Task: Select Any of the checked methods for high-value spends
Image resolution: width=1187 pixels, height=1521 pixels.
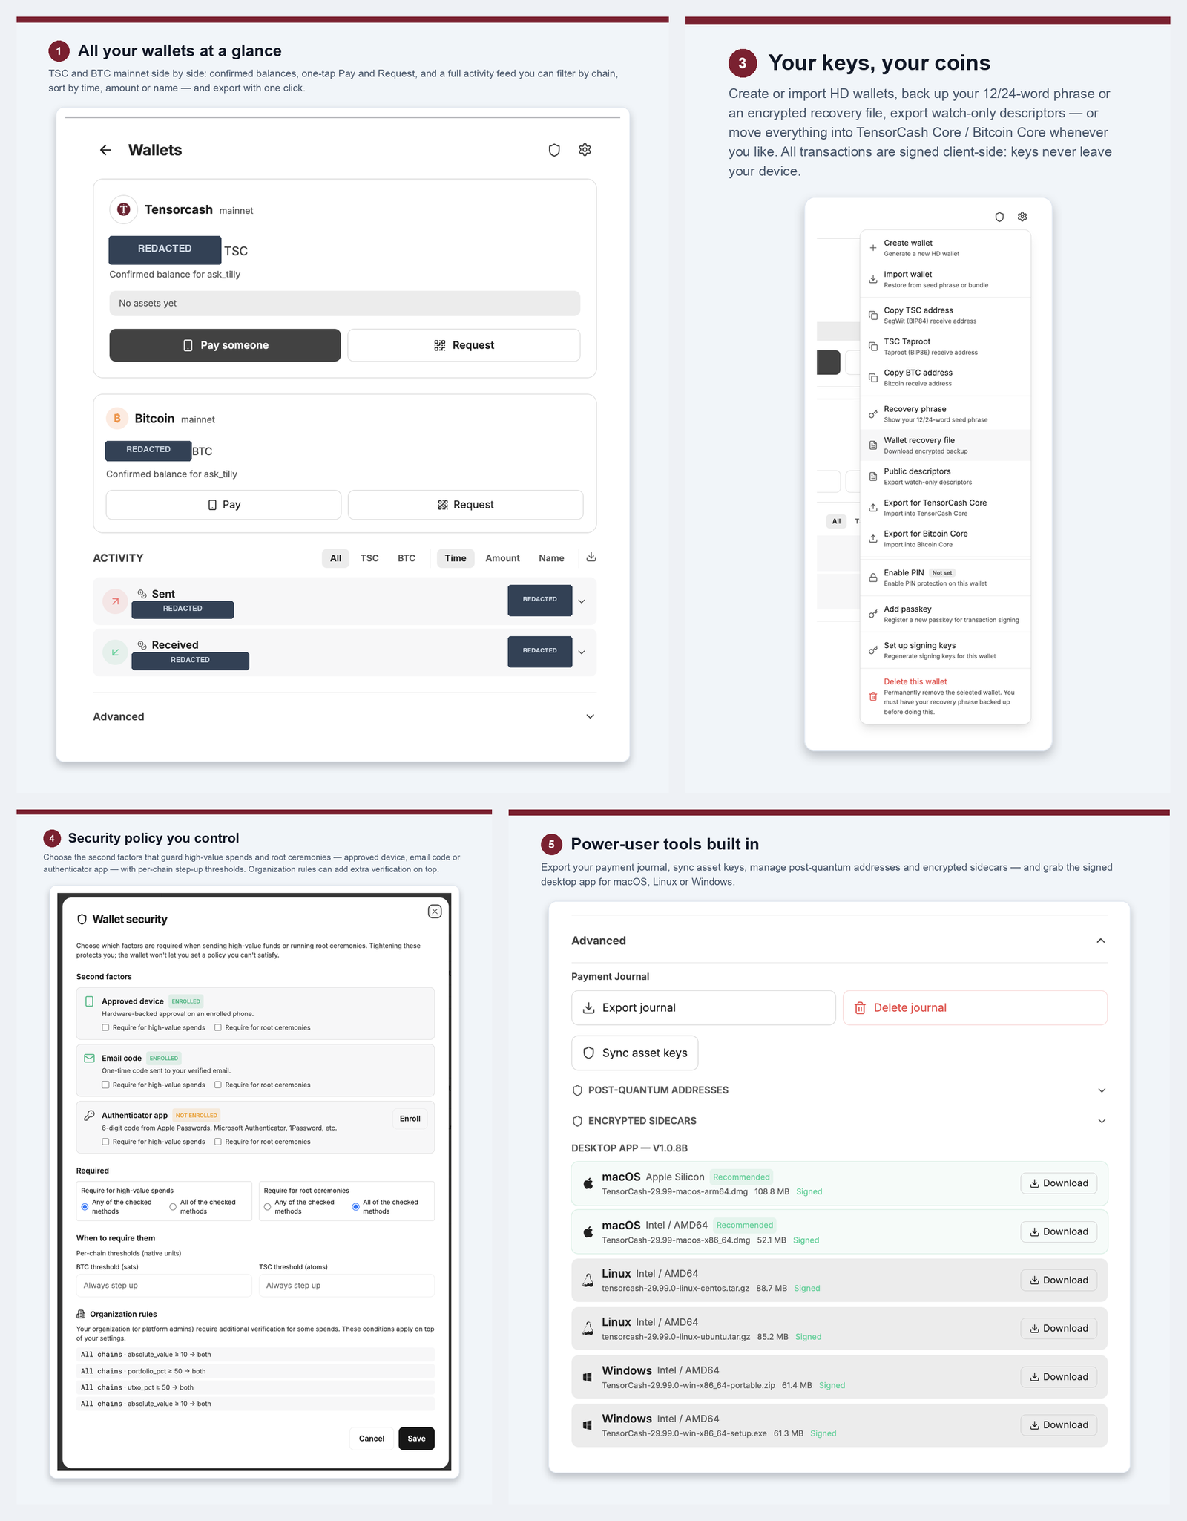Action: click(x=85, y=1207)
